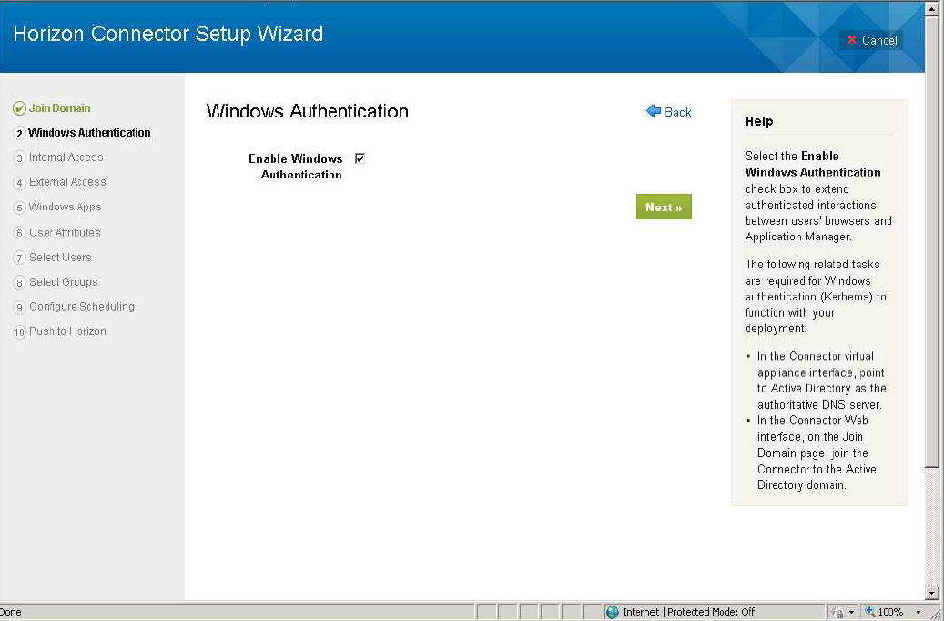
Task: Click the vertical scrollbar down arrow
Action: pyautogui.click(x=932, y=593)
